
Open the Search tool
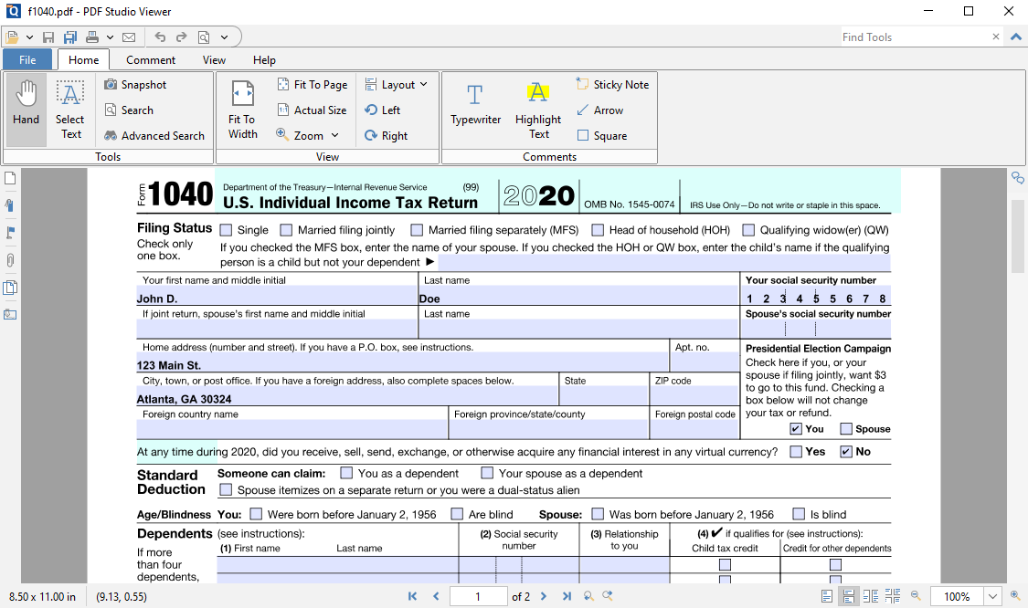129,110
